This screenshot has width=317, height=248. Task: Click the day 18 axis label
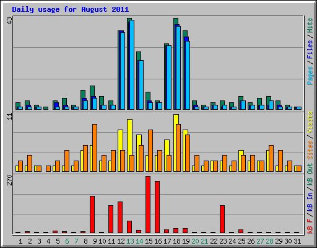click(x=176, y=241)
